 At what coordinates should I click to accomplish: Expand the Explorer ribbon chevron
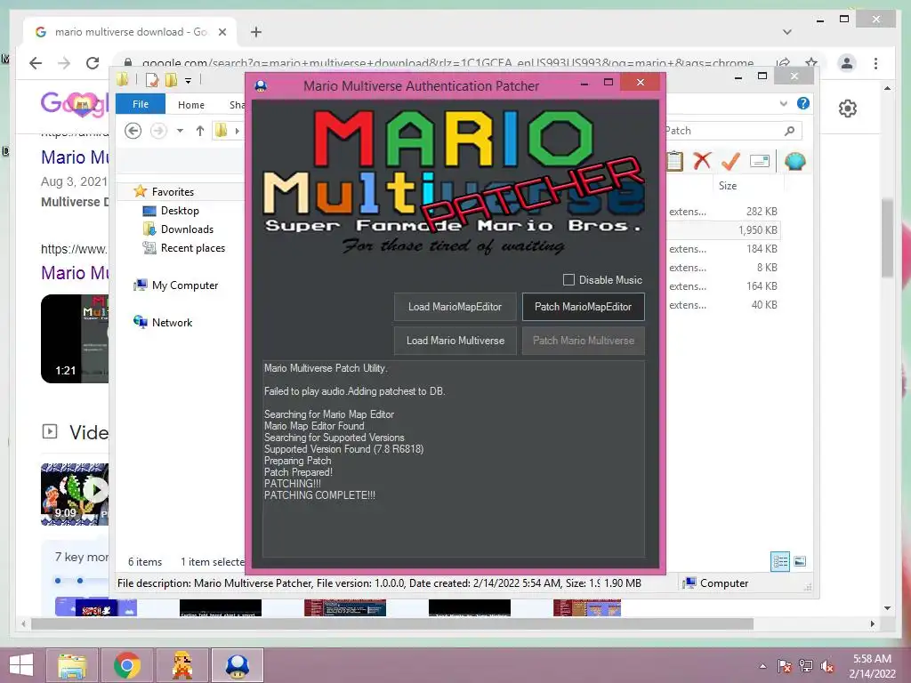pyautogui.click(x=783, y=103)
